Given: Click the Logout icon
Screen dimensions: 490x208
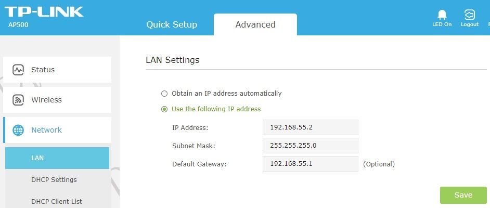Looking at the screenshot, I should point(469,15).
